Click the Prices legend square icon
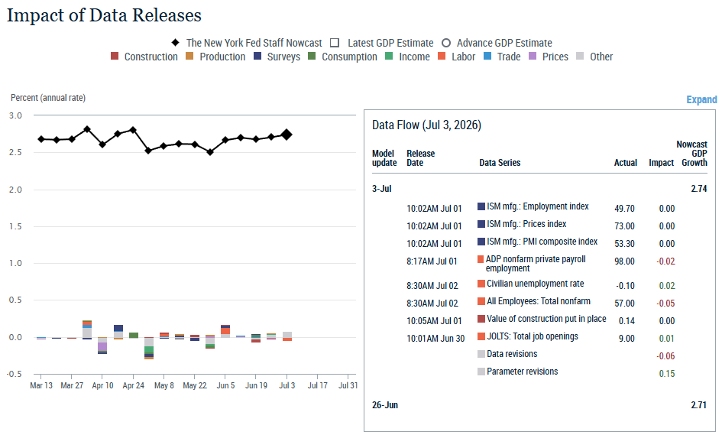 [533, 57]
